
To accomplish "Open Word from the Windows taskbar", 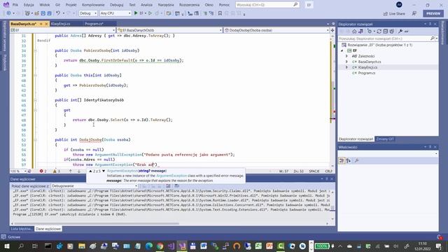I will pos(204,246).
